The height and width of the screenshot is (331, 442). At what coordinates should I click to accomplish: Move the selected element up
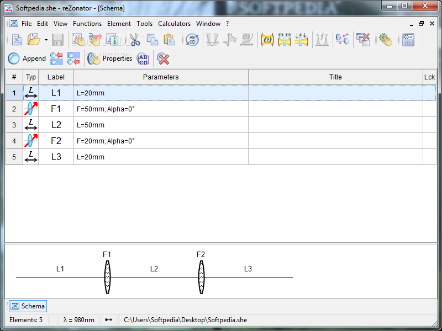pos(56,58)
